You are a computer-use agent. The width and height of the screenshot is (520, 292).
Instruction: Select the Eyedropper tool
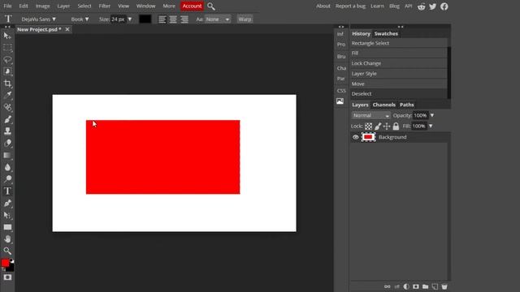[7, 96]
